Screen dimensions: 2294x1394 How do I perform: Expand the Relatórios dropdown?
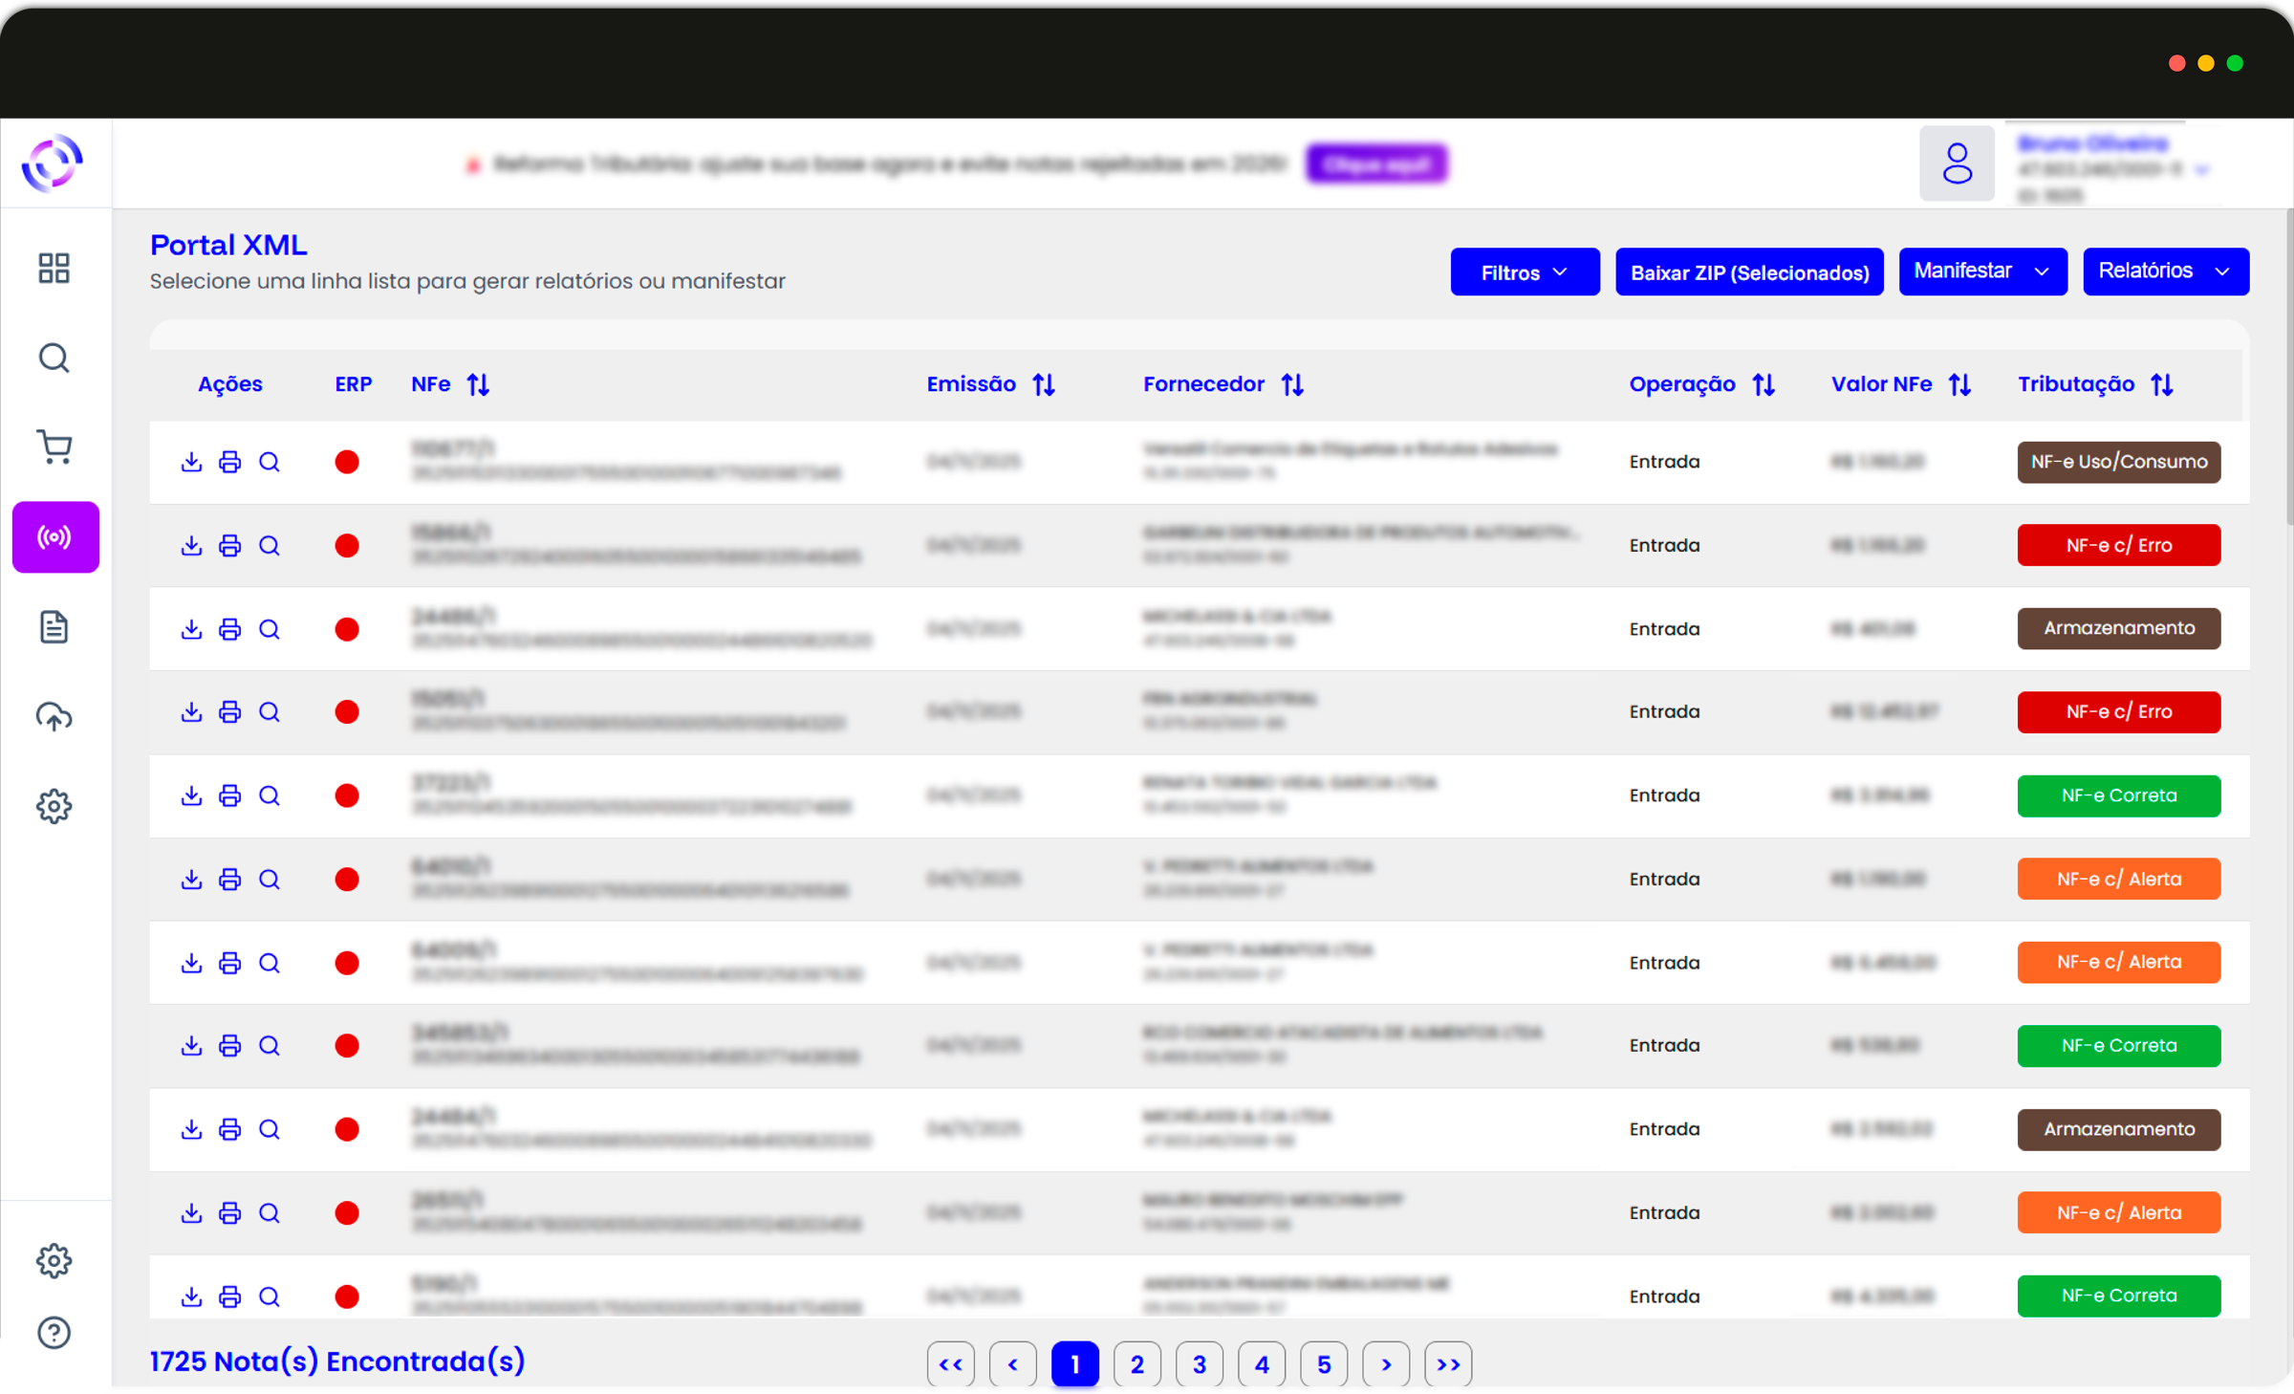coord(2164,272)
